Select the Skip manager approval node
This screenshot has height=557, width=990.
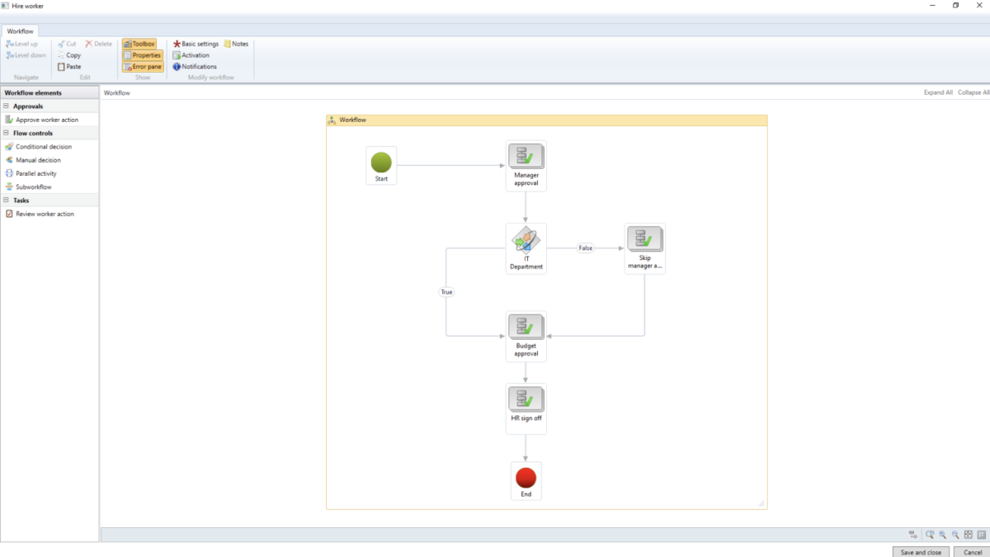(x=645, y=248)
